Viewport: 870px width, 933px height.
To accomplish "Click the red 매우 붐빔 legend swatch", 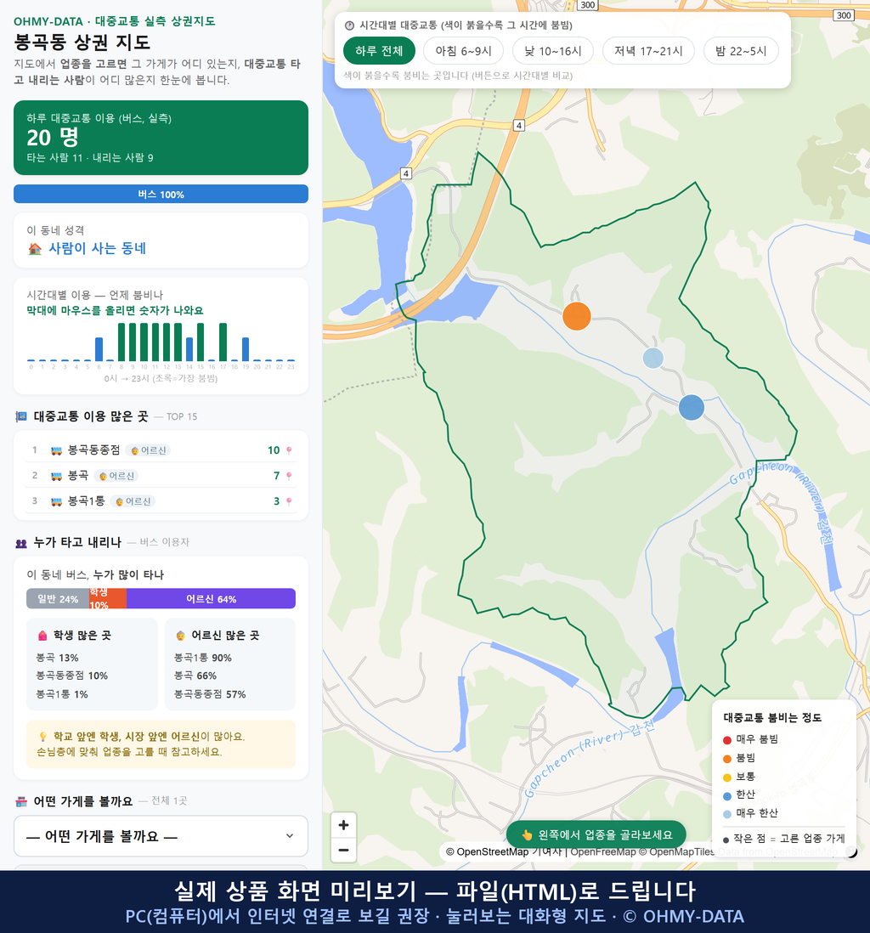I will click(x=726, y=739).
